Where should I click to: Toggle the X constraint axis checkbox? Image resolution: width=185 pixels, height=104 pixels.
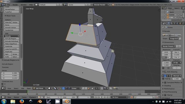click(2, 84)
